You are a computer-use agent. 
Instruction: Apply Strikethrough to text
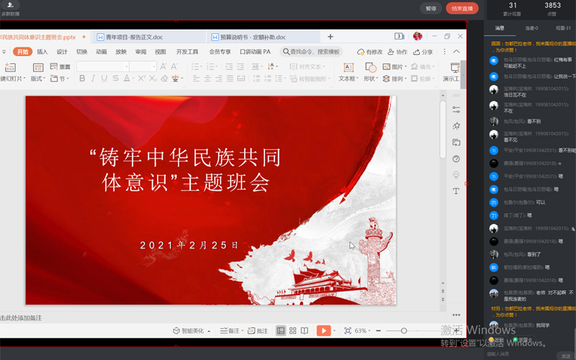point(116,78)
